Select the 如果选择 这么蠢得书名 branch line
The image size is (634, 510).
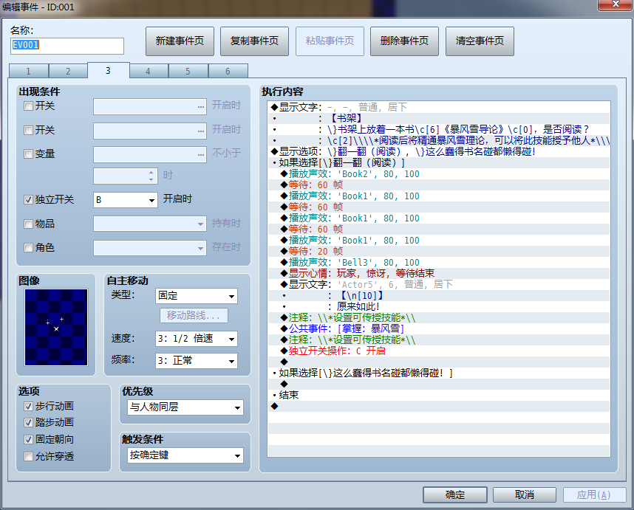pyautogui.click(x=439, y=373)
